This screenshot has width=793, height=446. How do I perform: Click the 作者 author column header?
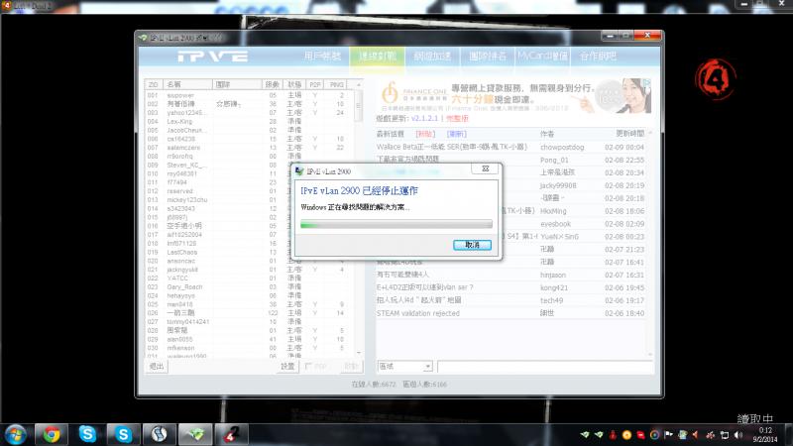click(x=547, y=134)
